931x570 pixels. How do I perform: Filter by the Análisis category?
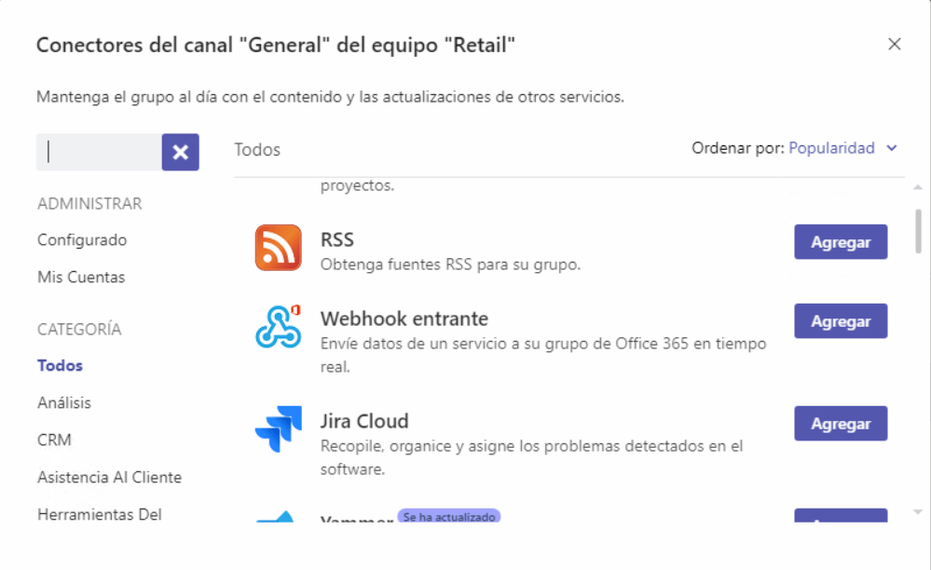[x=64, y=403]
